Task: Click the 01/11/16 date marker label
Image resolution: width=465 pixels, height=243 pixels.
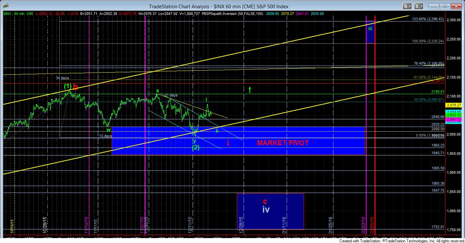Action: 284,225
